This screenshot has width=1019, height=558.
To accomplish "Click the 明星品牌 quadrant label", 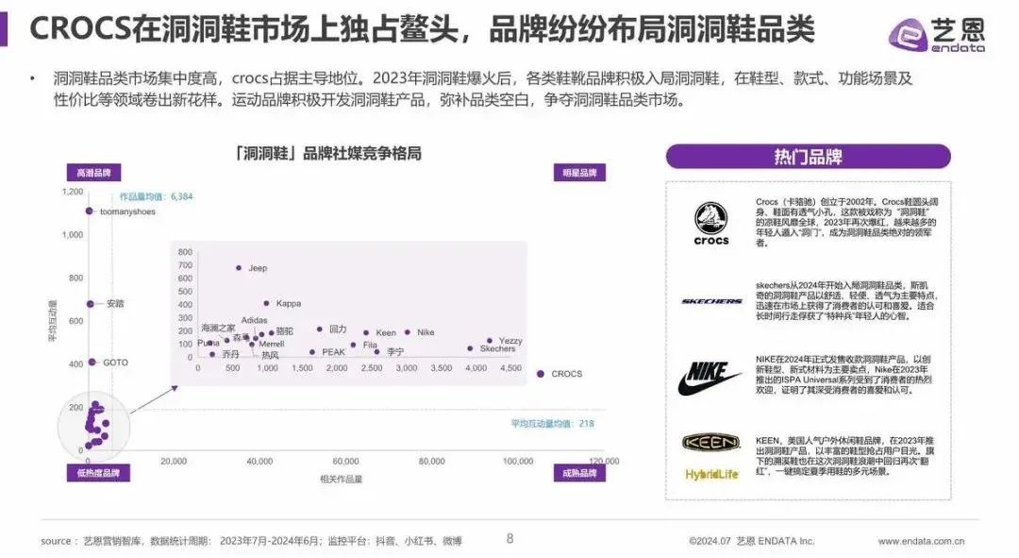I will tap(579, 173).
